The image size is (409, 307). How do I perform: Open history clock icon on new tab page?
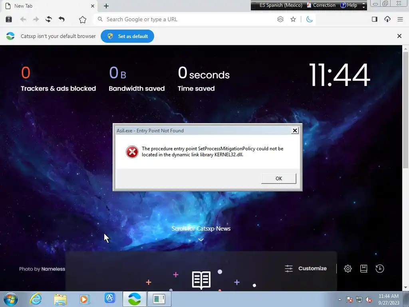pos(379,268)
